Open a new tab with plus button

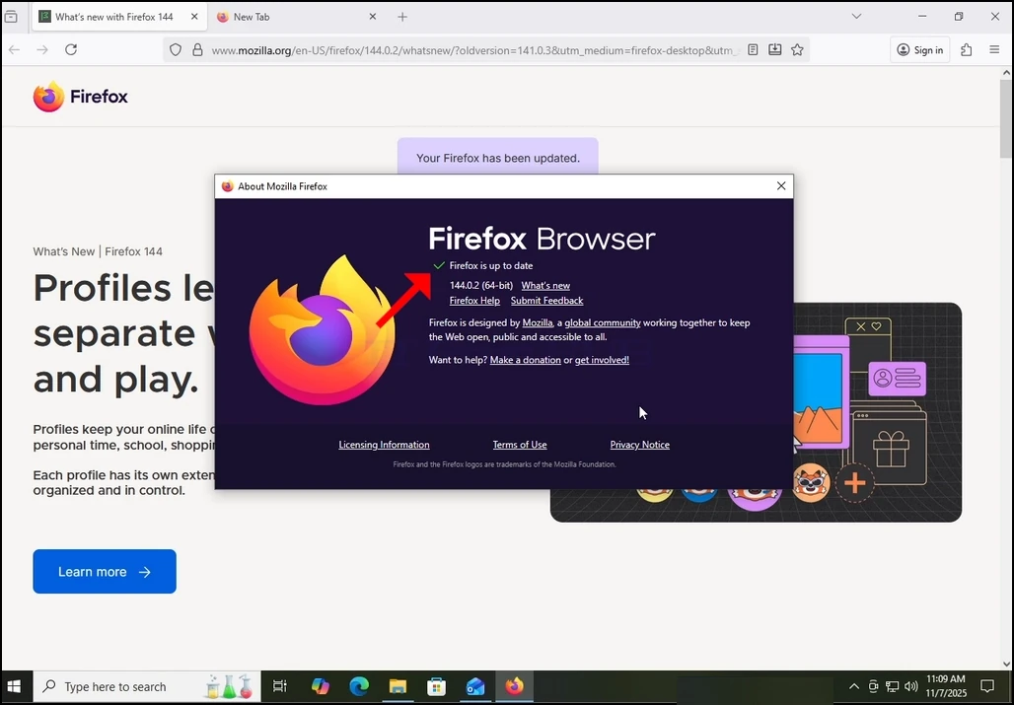click(x=402, y=17)
